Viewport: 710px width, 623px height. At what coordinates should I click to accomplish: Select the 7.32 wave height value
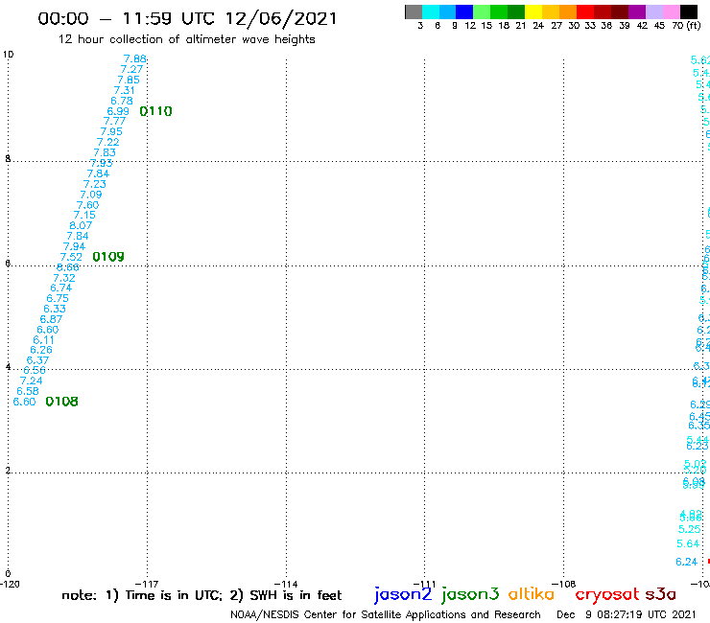click(x=64, y=278)
